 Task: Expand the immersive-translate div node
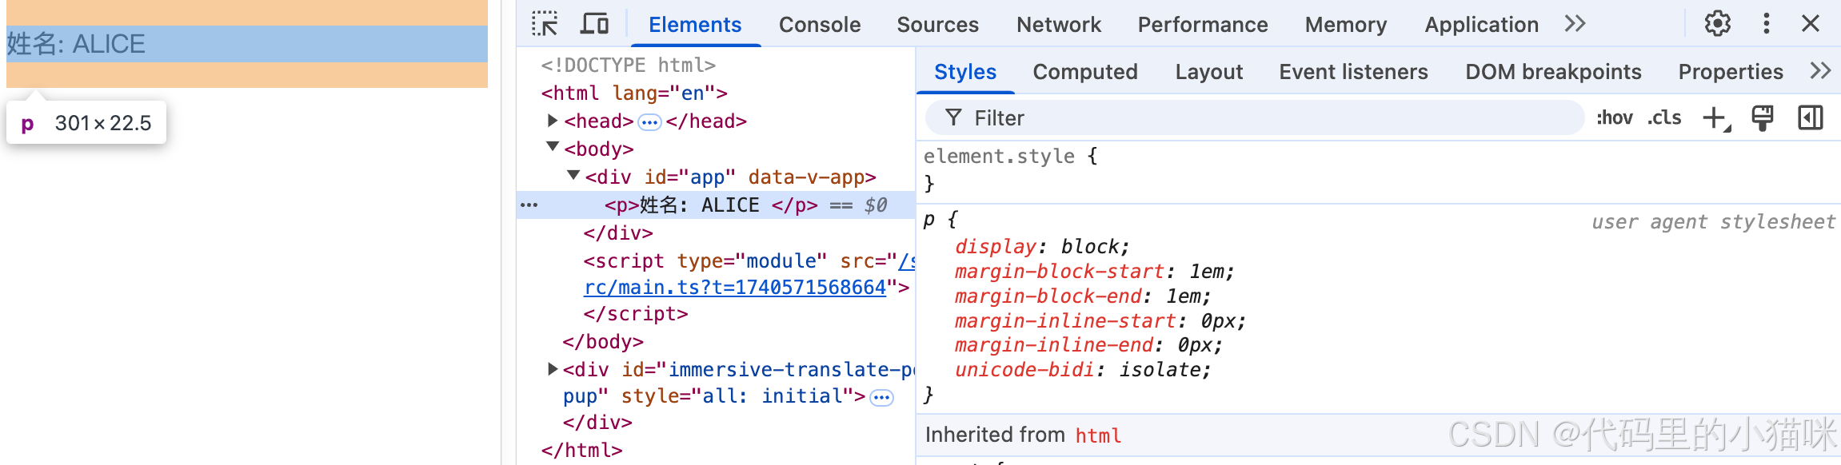(552, 369)
